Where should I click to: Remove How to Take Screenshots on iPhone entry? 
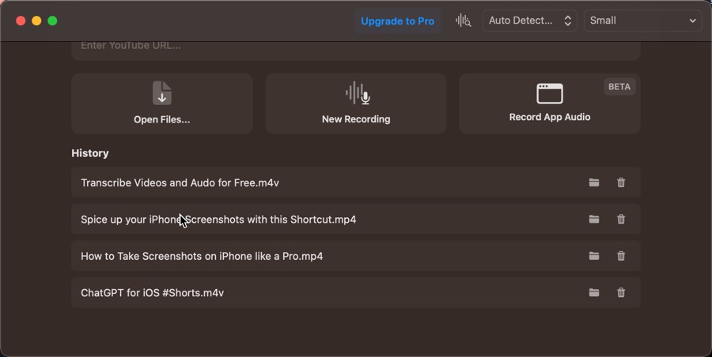pyautogui.click(x=621, y=256)
